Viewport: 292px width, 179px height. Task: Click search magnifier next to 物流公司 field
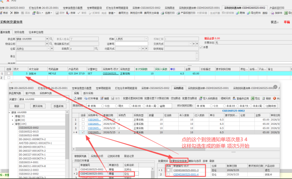[x=50, y=44]
